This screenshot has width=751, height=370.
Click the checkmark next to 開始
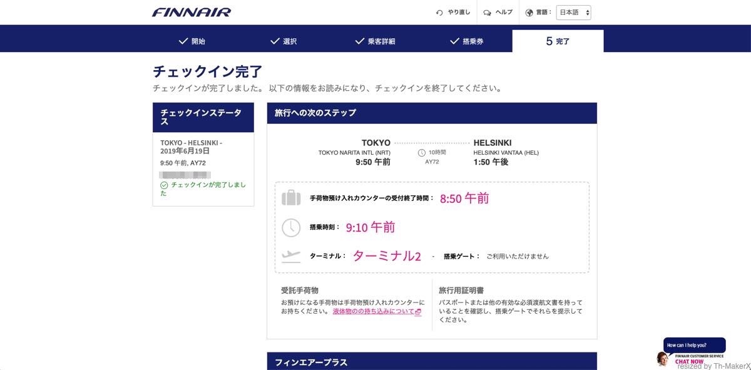coord(183,41)
